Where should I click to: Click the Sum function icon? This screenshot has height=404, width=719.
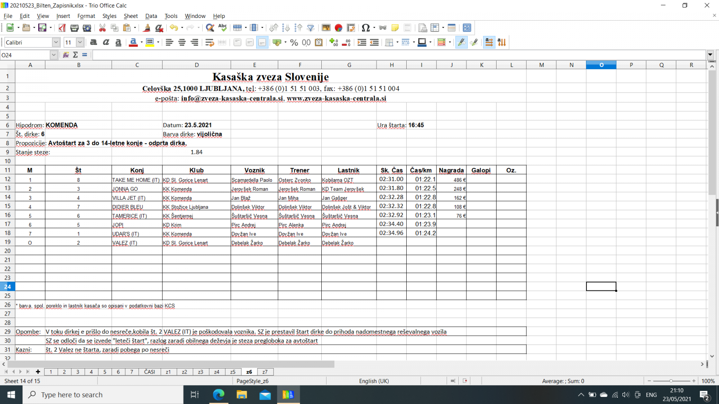[75, 55]
